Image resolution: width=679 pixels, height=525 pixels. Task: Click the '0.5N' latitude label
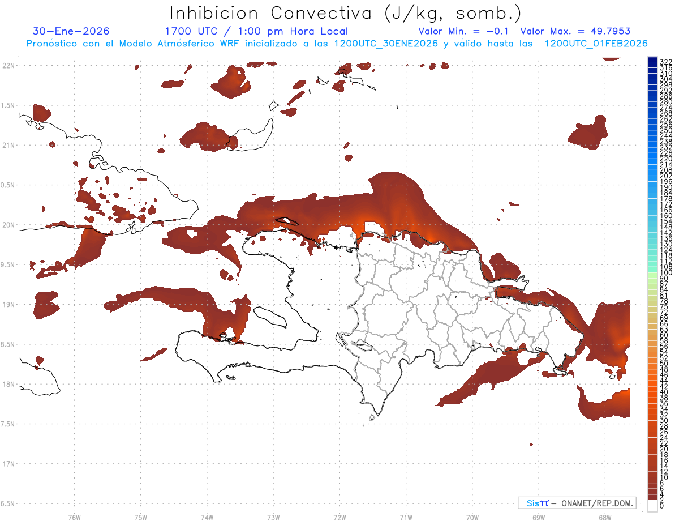pos(8,185)
